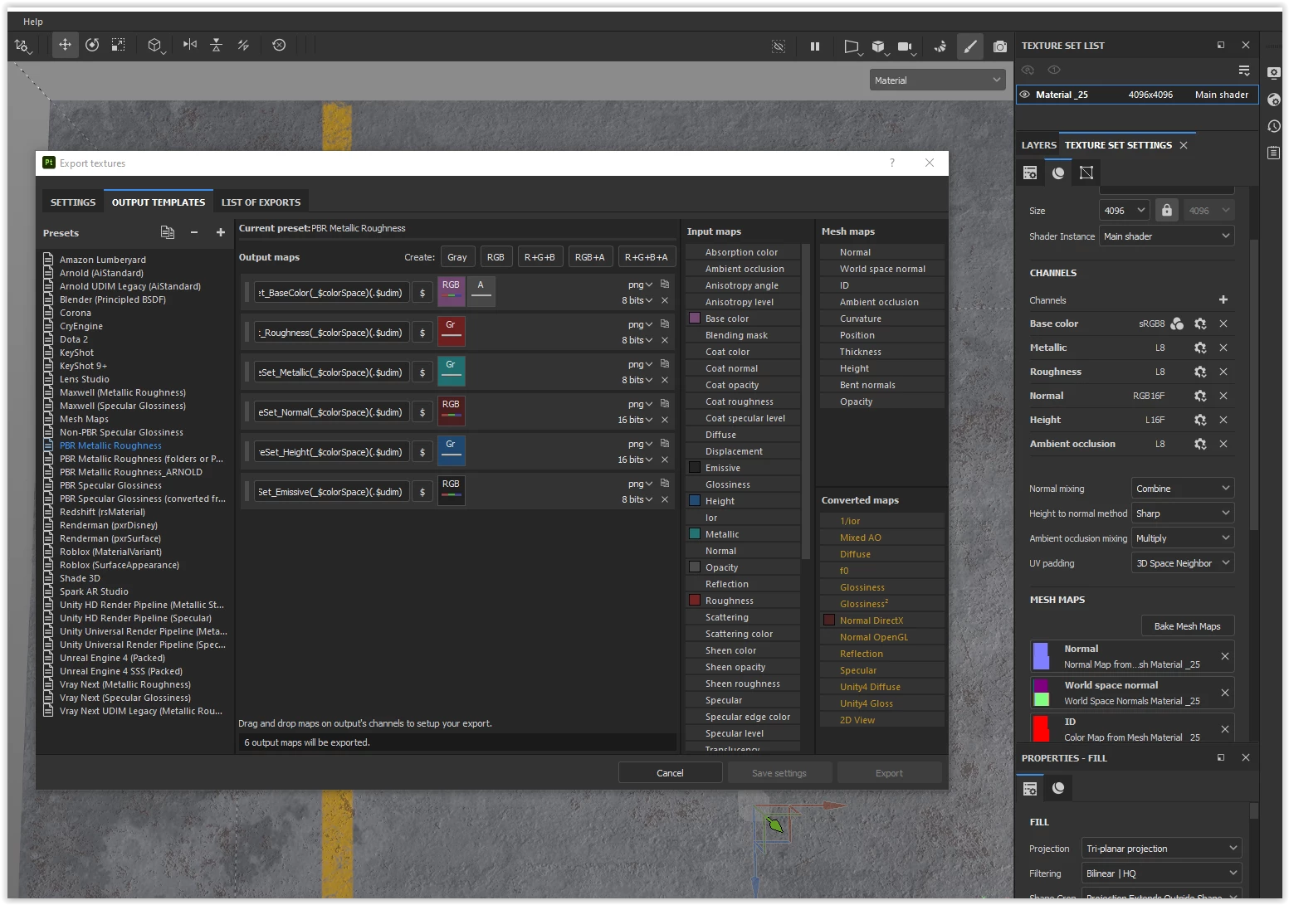Click the camera screenshot icon in toolbar

[1000, 46]
